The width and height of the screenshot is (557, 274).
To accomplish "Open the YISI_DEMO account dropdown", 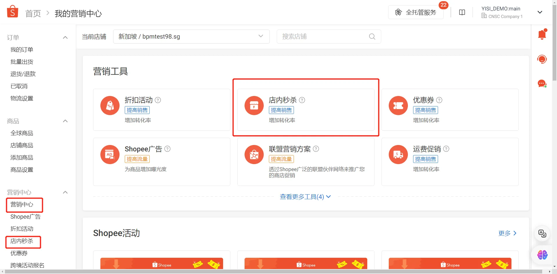I will click(x=540, y=12).
